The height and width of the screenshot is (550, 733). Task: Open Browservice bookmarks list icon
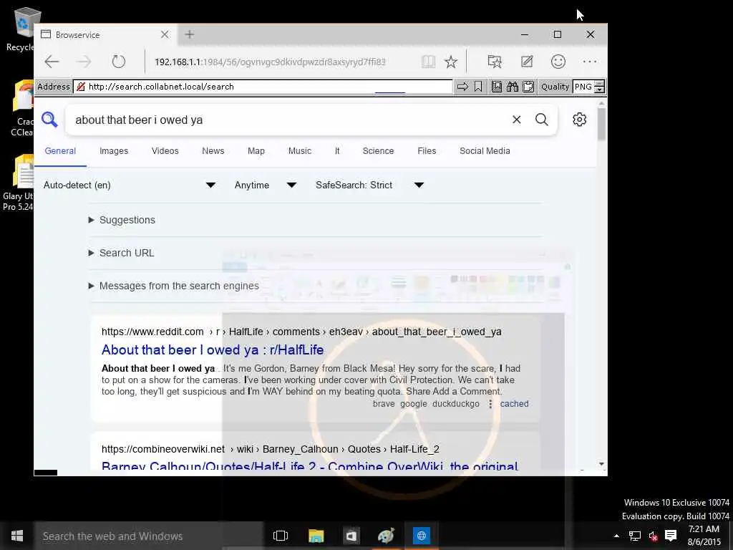click(x=497, y=87)
